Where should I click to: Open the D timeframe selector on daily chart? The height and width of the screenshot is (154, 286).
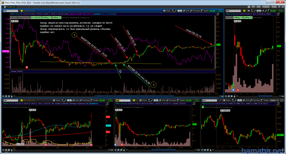(69, 100)
